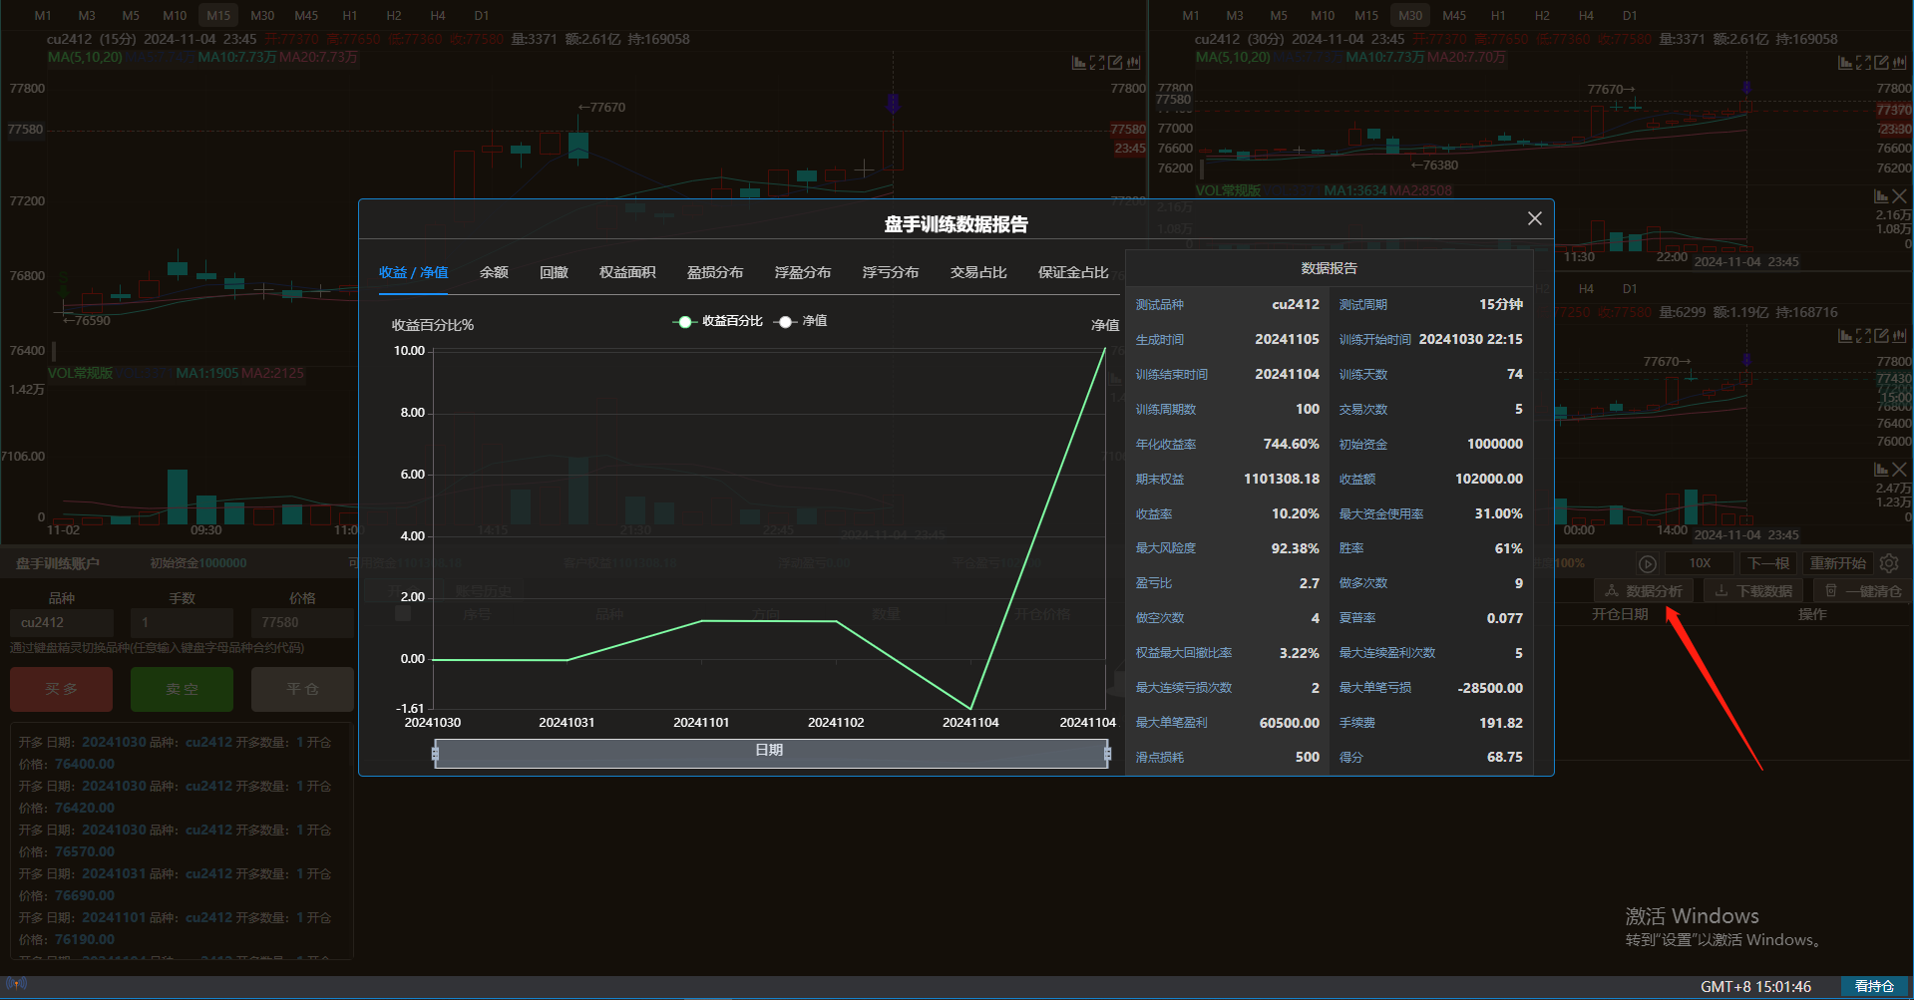Click the 平仓 close position button
This screenshot has width=1914, height=1000.
(x=302, y=689)
